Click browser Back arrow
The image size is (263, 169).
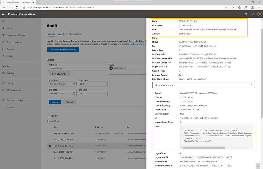(4, 8)
